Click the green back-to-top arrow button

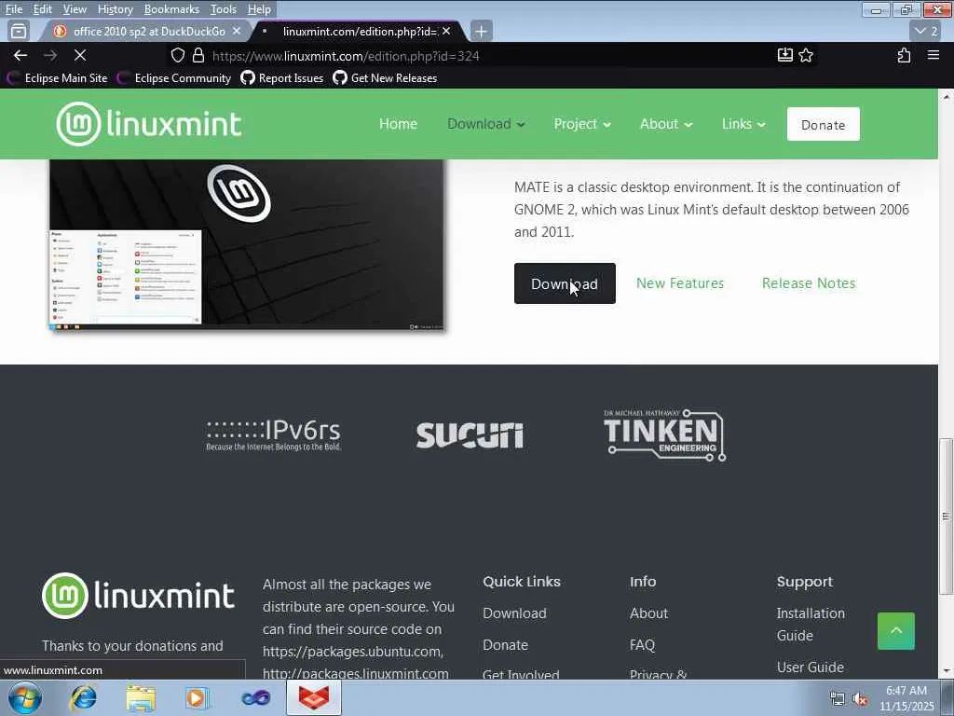(895, 631)
